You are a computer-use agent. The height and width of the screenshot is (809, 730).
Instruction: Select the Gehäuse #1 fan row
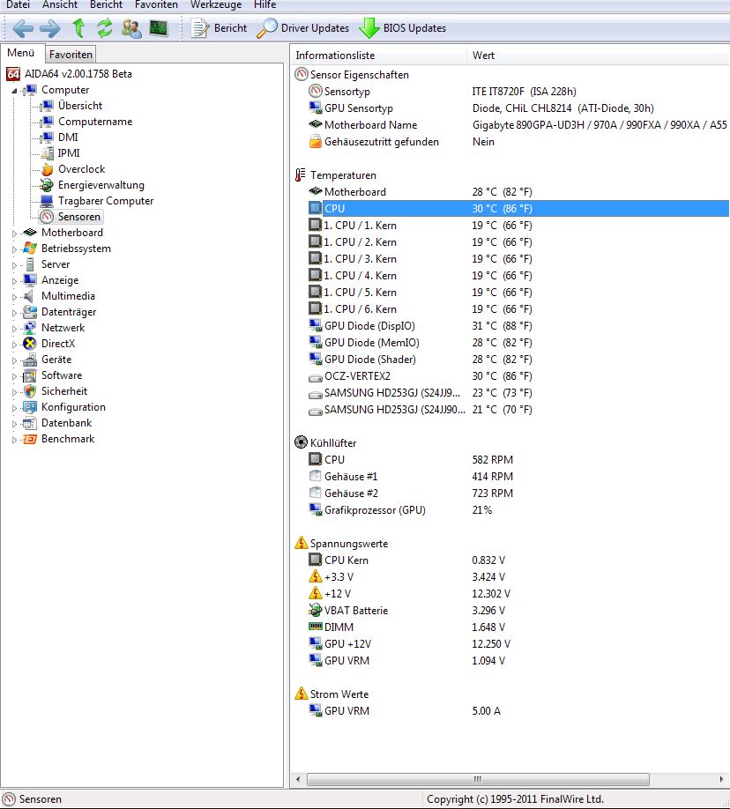(510, 477)
